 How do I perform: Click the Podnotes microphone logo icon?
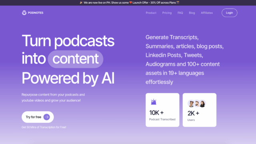click(x=24, y=13)
